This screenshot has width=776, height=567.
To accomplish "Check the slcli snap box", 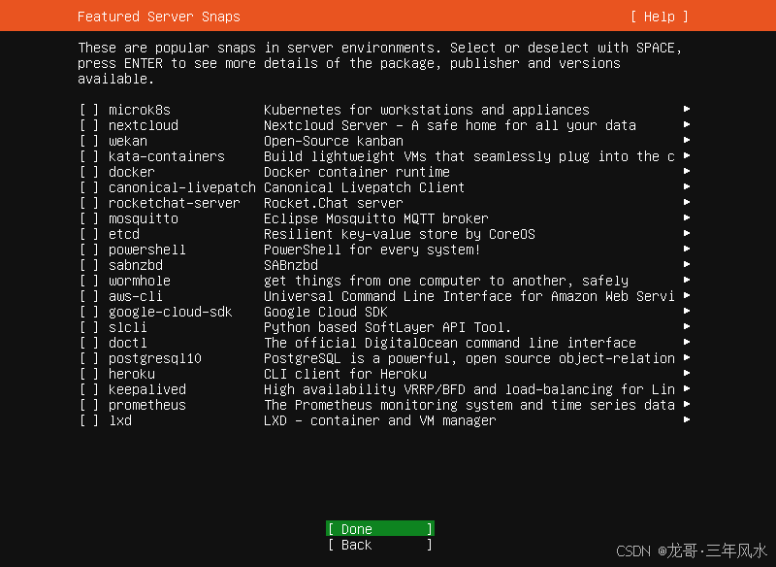I will click(89, 327).
